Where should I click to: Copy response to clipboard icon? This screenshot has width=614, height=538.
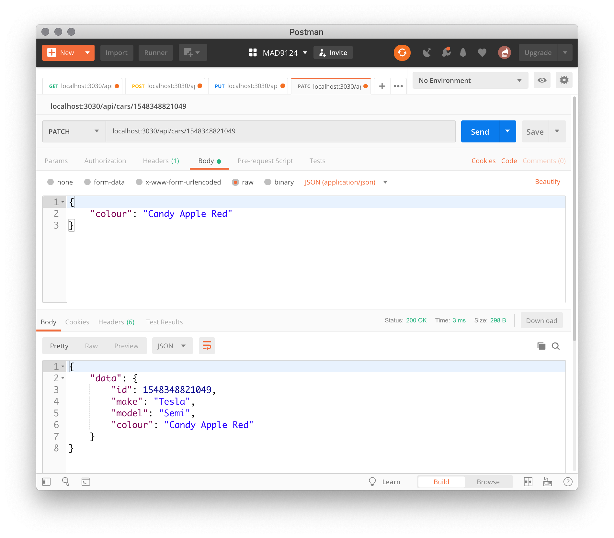[x=541, y=346]
